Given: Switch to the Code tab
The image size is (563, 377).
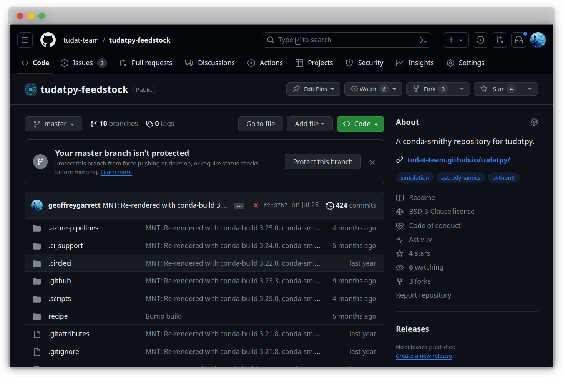Looking at the screenshot, I should [35, 63].
